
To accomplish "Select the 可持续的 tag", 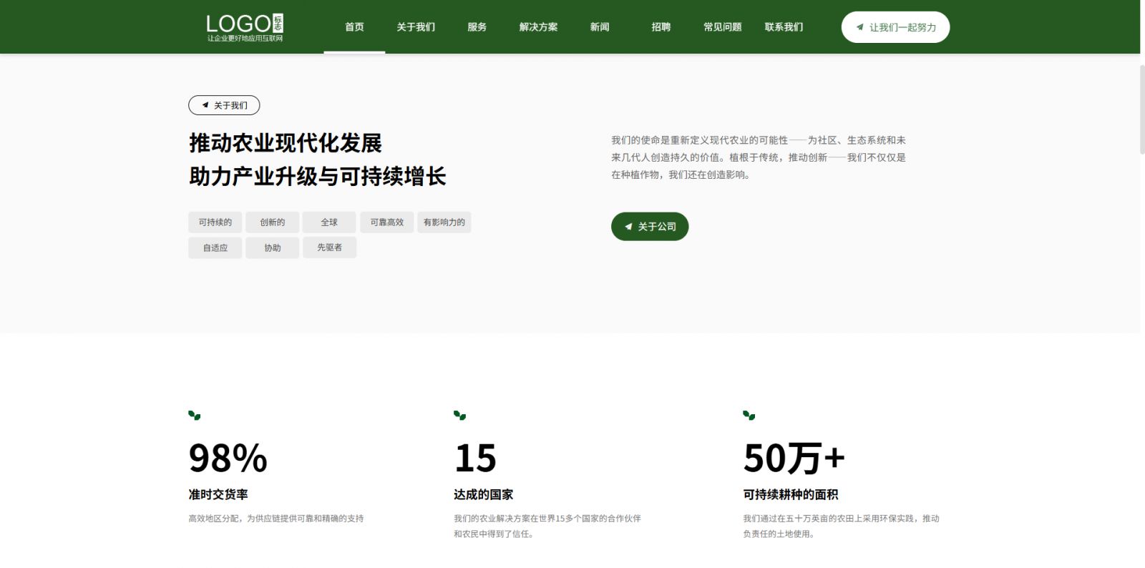I will pos(215,222).
